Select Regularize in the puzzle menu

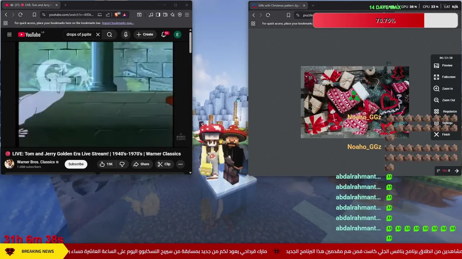(x=445, y=112)
